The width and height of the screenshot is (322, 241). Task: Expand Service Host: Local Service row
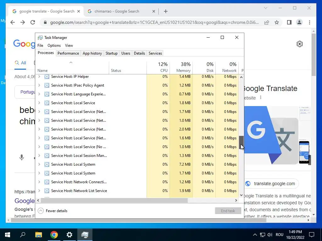click(x=39, y=103)
